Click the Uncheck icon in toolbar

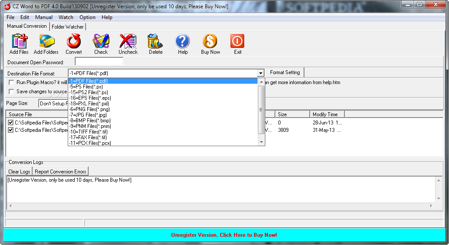(128, 41)
